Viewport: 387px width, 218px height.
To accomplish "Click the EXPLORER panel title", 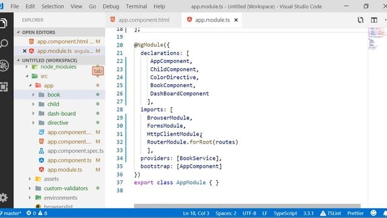I will 33,20.
